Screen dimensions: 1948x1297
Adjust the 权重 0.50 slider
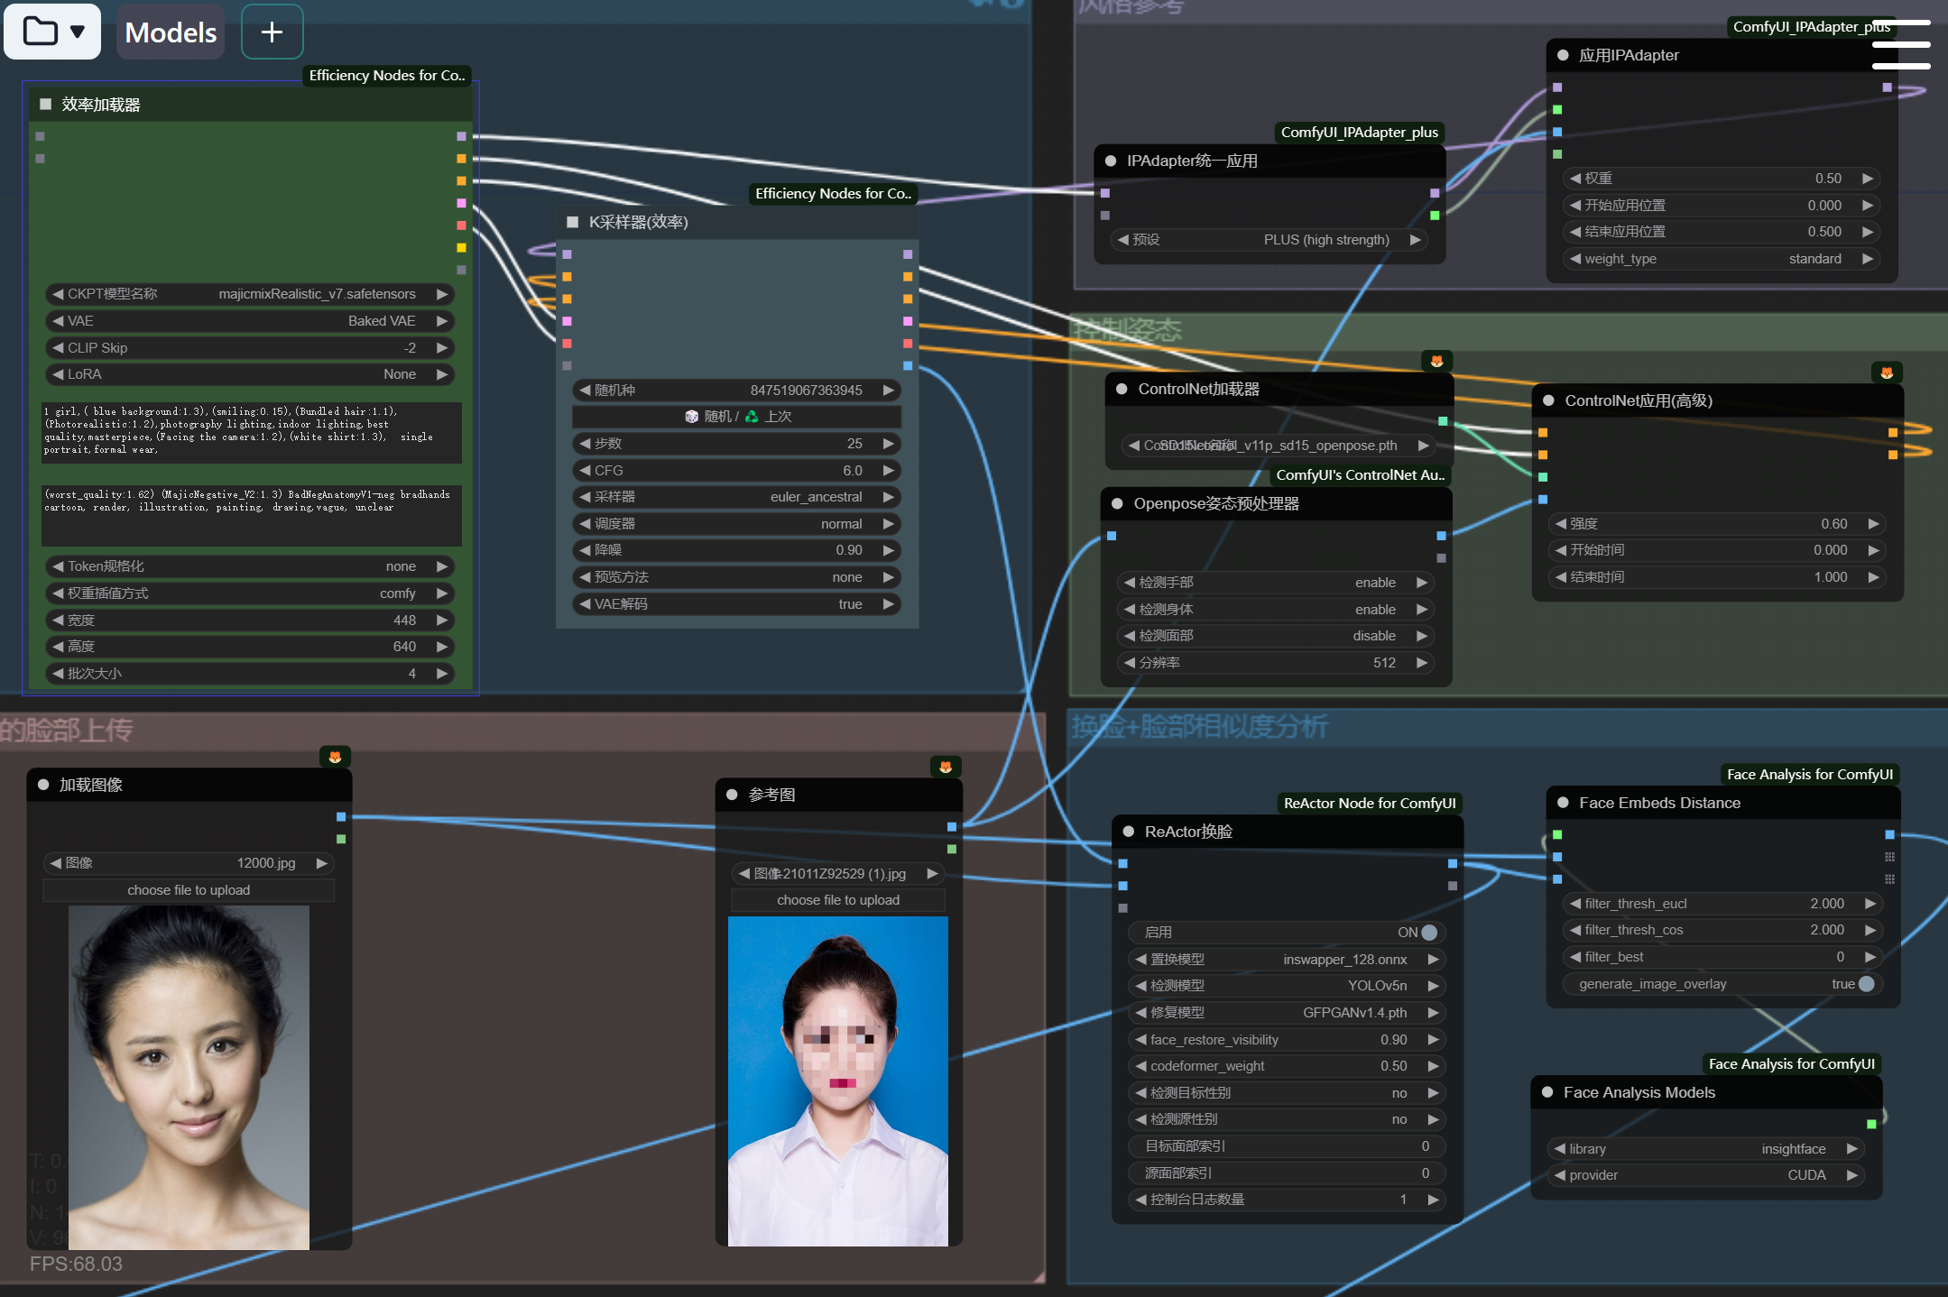(1720, 179)
